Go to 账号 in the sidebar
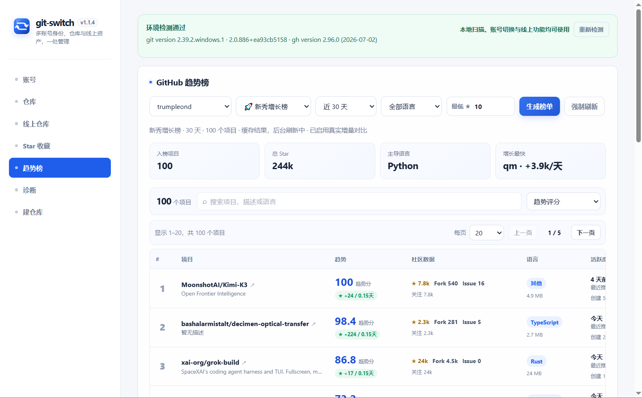The image size is (642, 398). [x=60, y=80]
